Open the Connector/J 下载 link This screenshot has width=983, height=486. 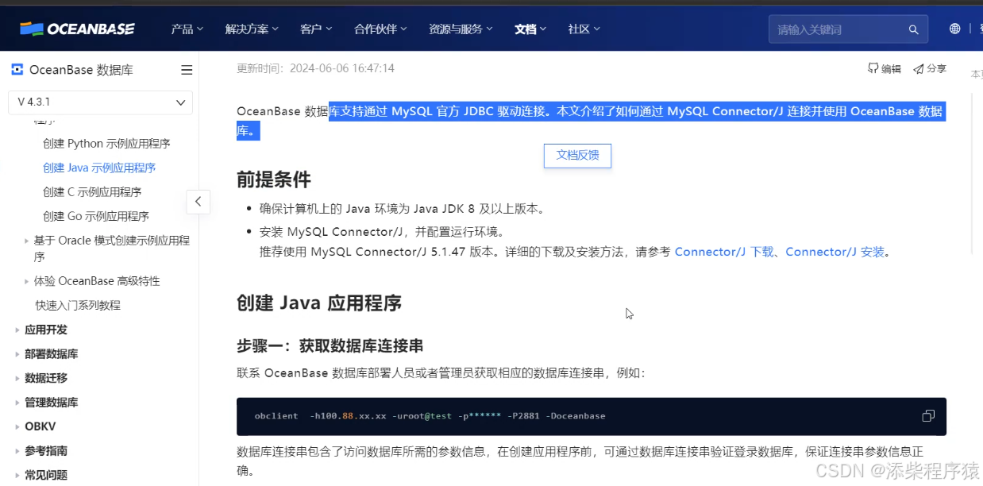pos(724,252)
